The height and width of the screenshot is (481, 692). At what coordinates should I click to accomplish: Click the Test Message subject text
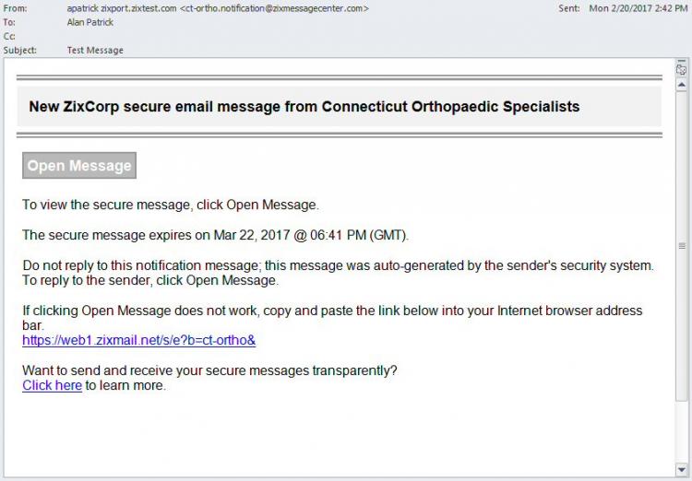click(95, 51)
